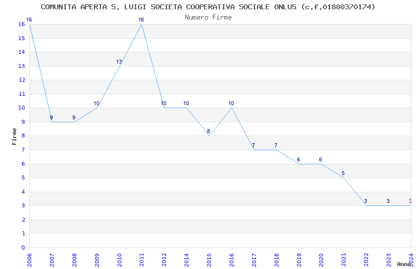The width and height of the screenshot is (416, 269).
Task: Select the 'Numero Firme' subtitle
Action: pos(208,18)
